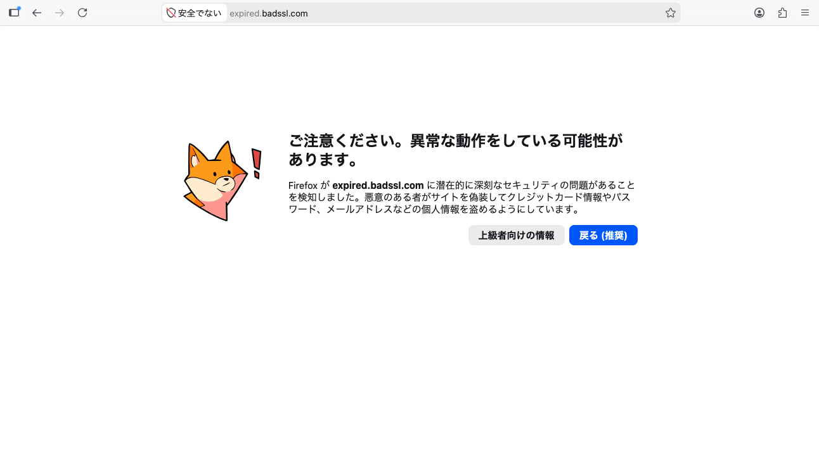This screenshot has width=819, height=457.
Task: Open the hamburger application menu
Action: 805,13
